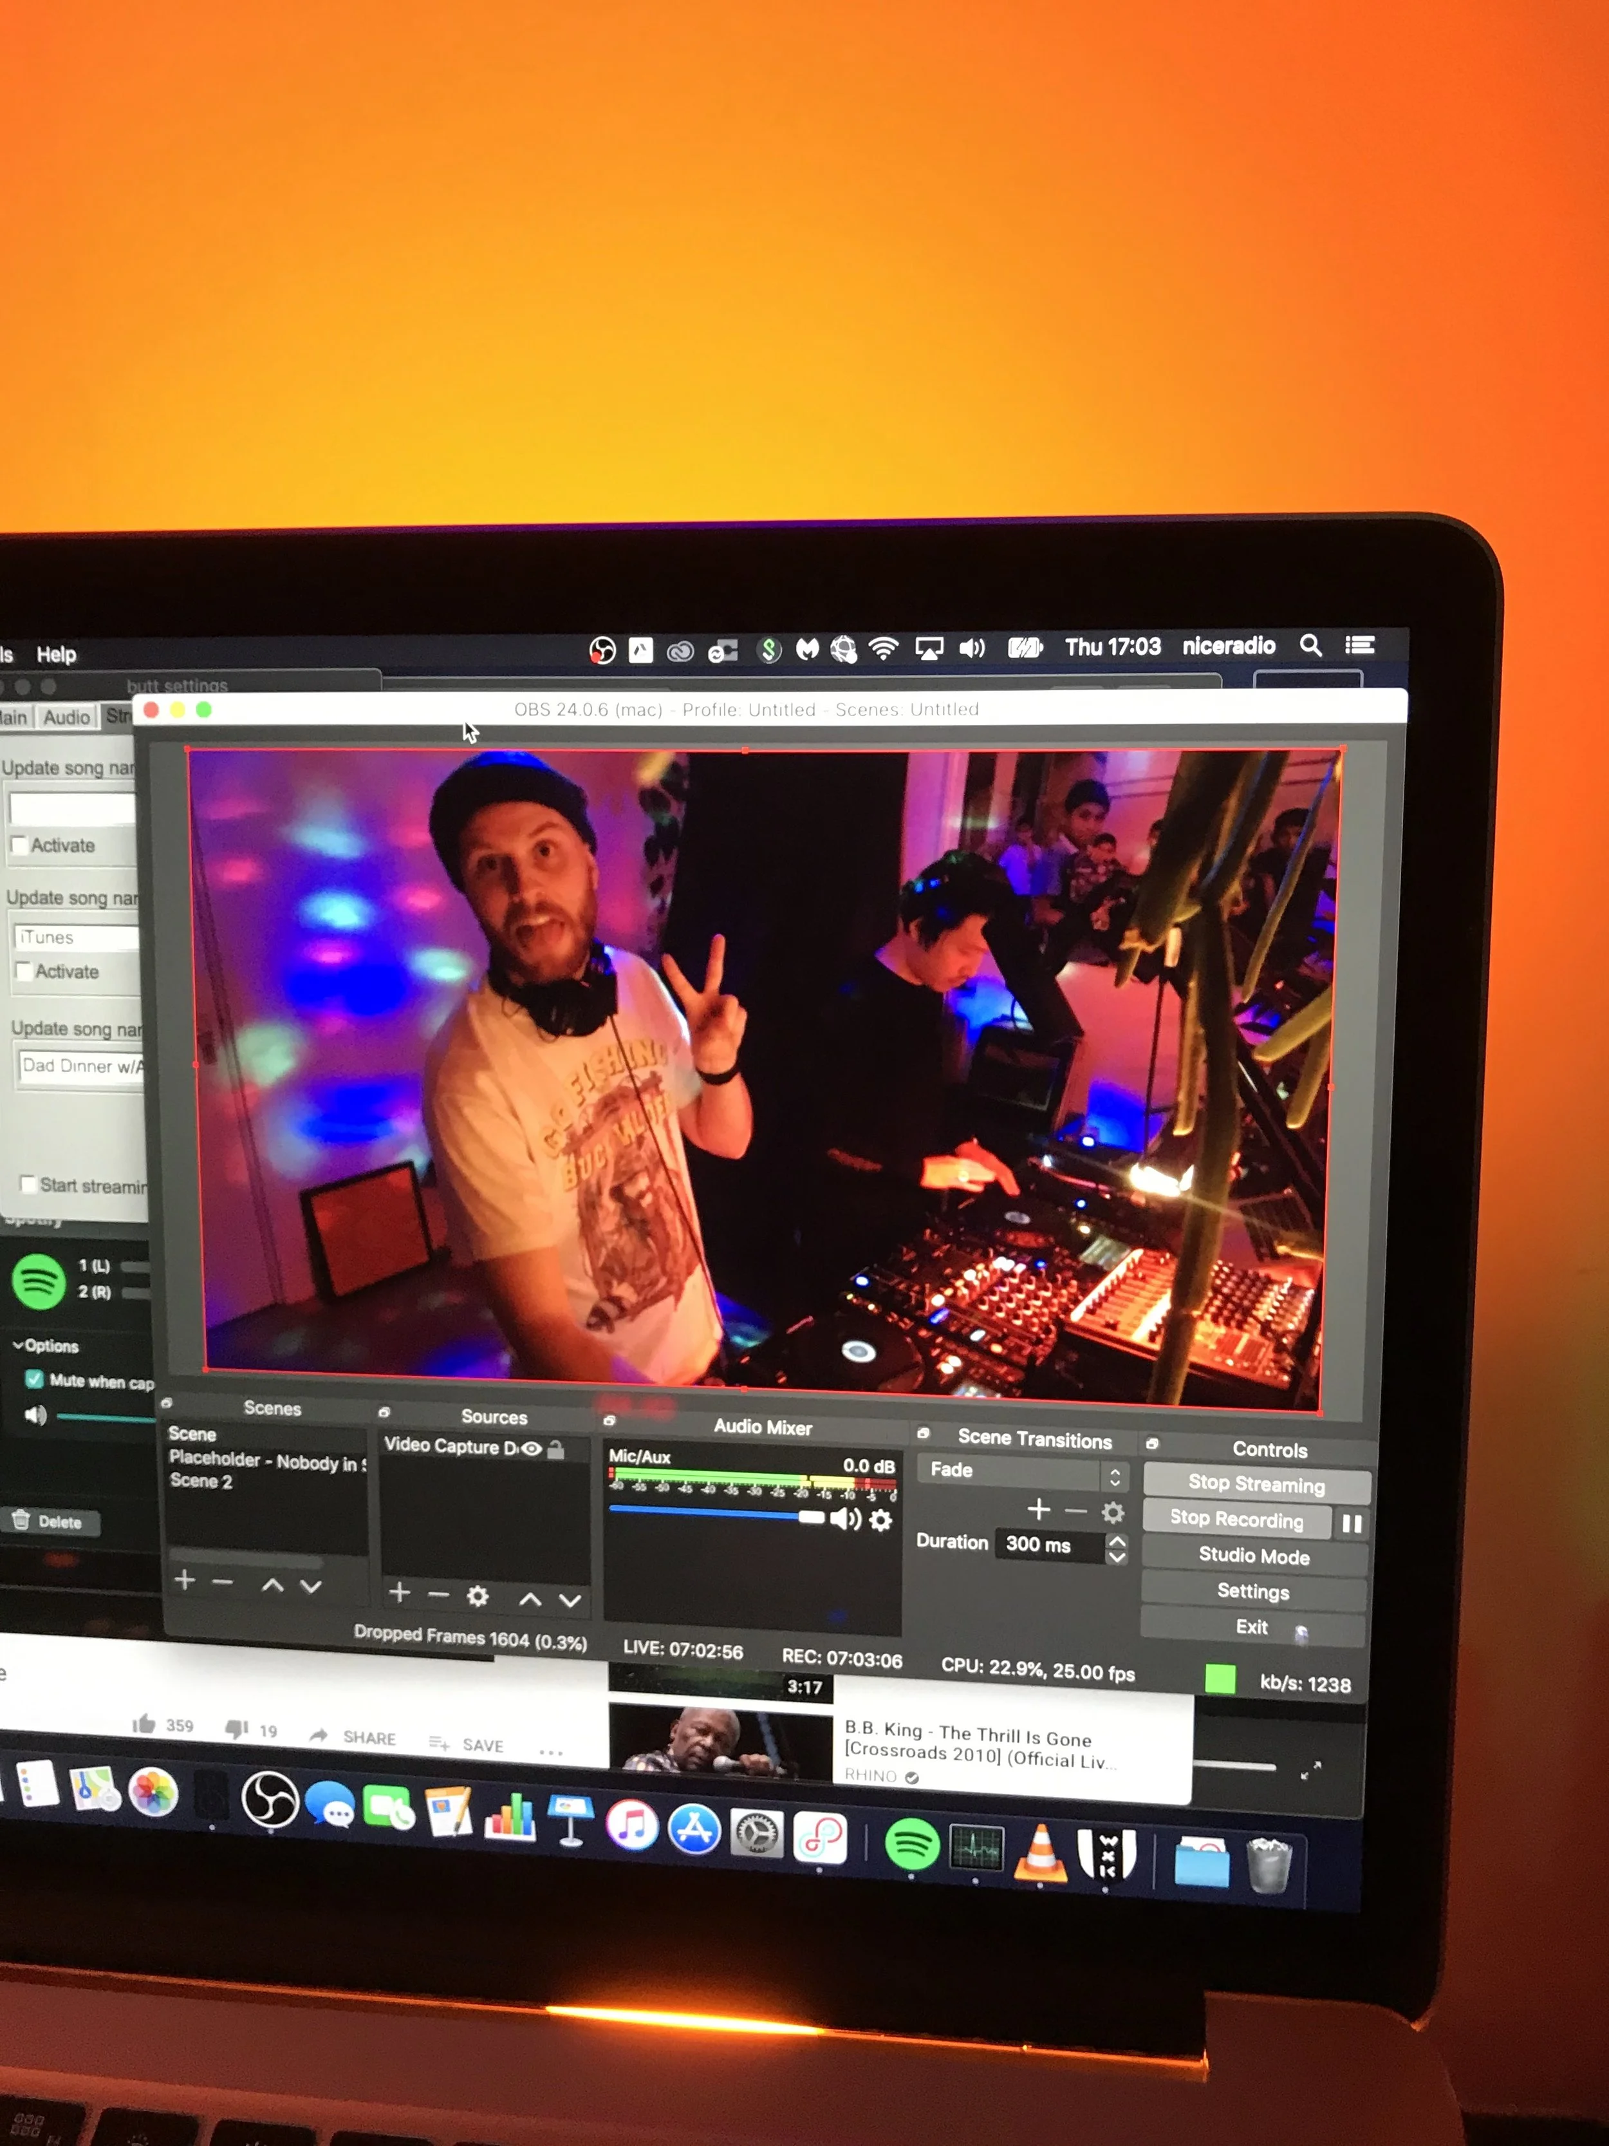Screen dimensions: 1609x2146
Task: Open Scene Transitions properties gear
Action: pyautogui.click(x=1113, y=1512)
